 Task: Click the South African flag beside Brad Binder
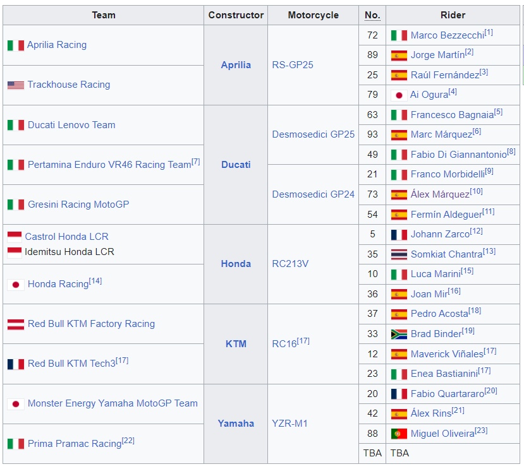click(399, 334)
